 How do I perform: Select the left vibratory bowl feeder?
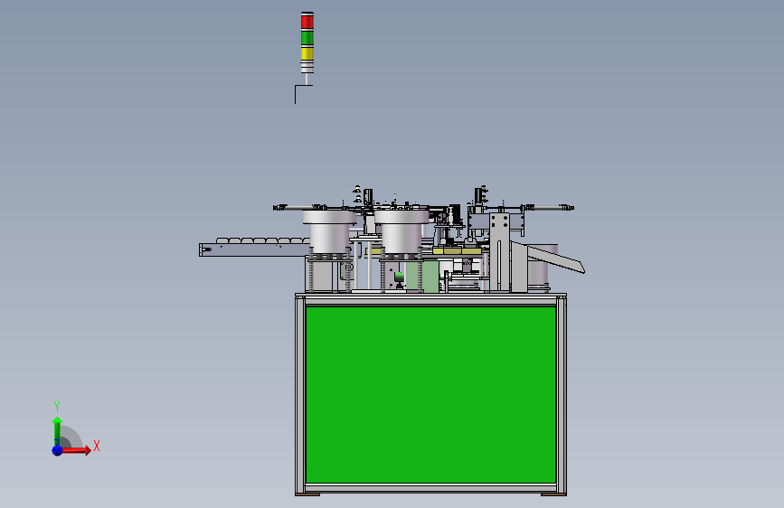click(x=329, y=230)
